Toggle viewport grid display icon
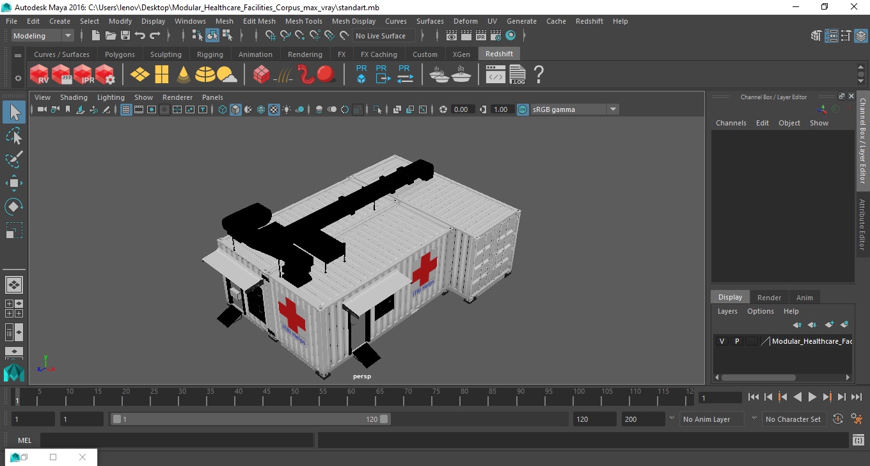The width and height of the screenshot is (870, 466). point(126,109)
